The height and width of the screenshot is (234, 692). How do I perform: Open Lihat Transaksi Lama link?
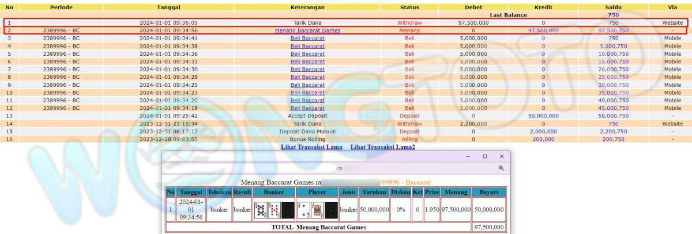[311, 147]
